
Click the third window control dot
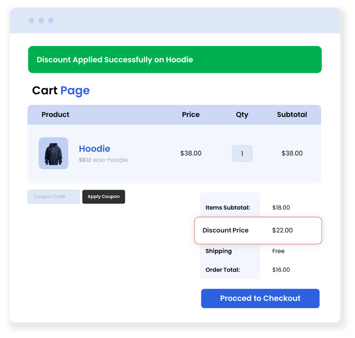(51, 20)
